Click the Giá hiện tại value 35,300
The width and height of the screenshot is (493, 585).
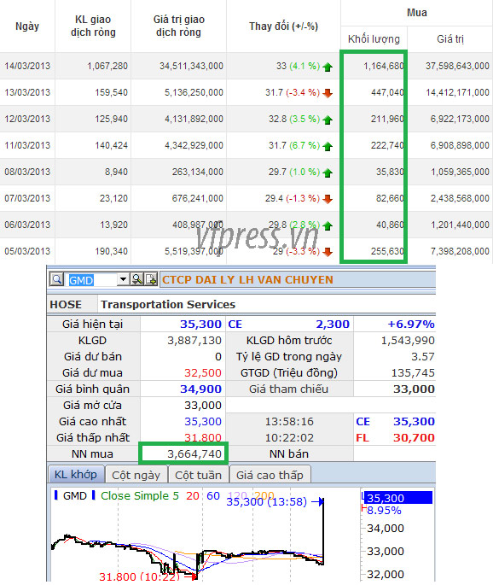coord(200,324)
